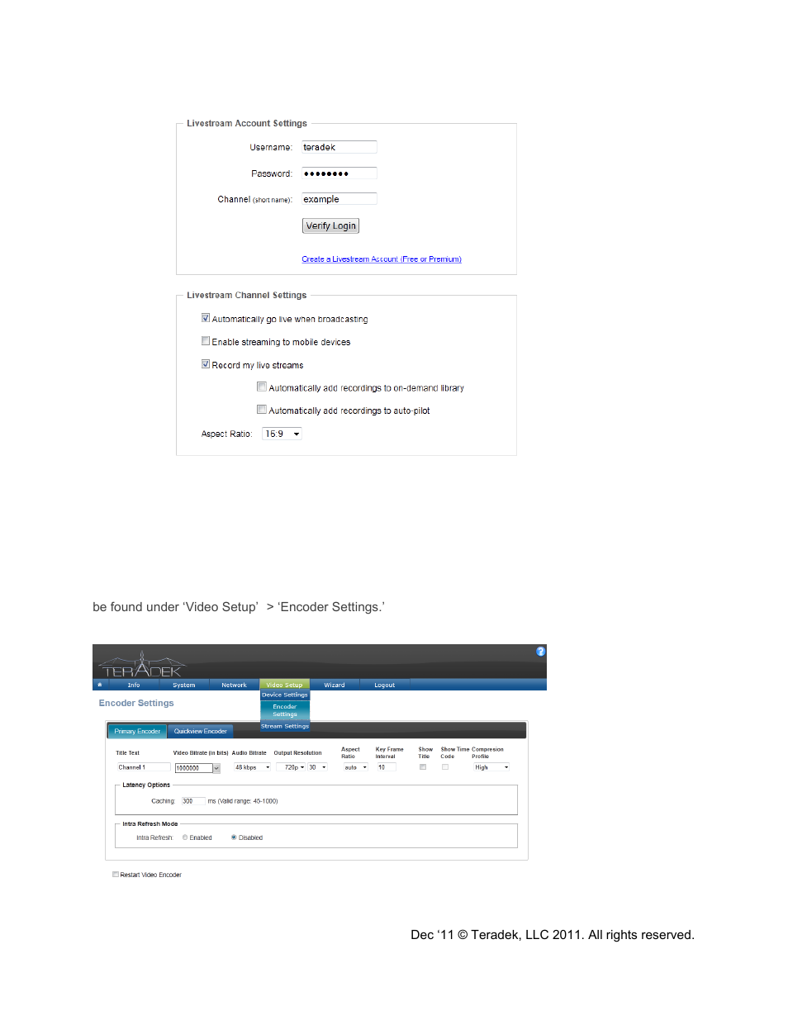The height and width of the screenshot is (1020, 788).
Task: Uncheck Record my live streams
Action: 206,364
